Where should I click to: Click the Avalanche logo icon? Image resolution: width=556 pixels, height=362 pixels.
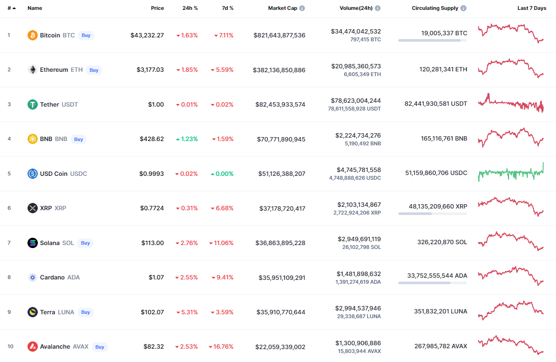pyautogui.click(x=33, y=347)
